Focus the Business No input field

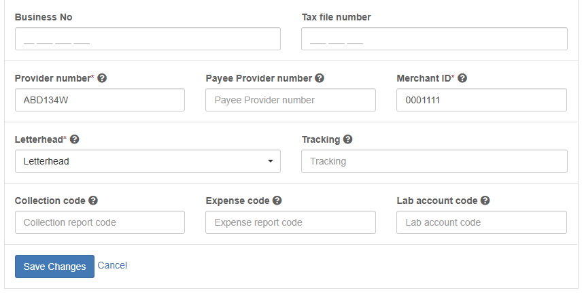147,39
